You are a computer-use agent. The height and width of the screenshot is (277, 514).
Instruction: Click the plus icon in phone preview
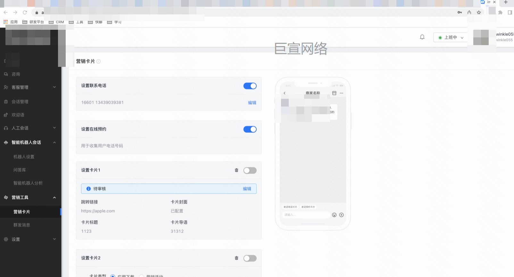342,215
